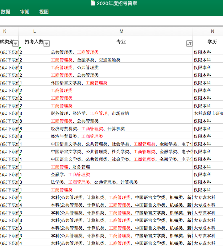223x246 pixels.
Task: Click the cell 工商管理类、金融学类、交通运输类
Action: point(86,60)
